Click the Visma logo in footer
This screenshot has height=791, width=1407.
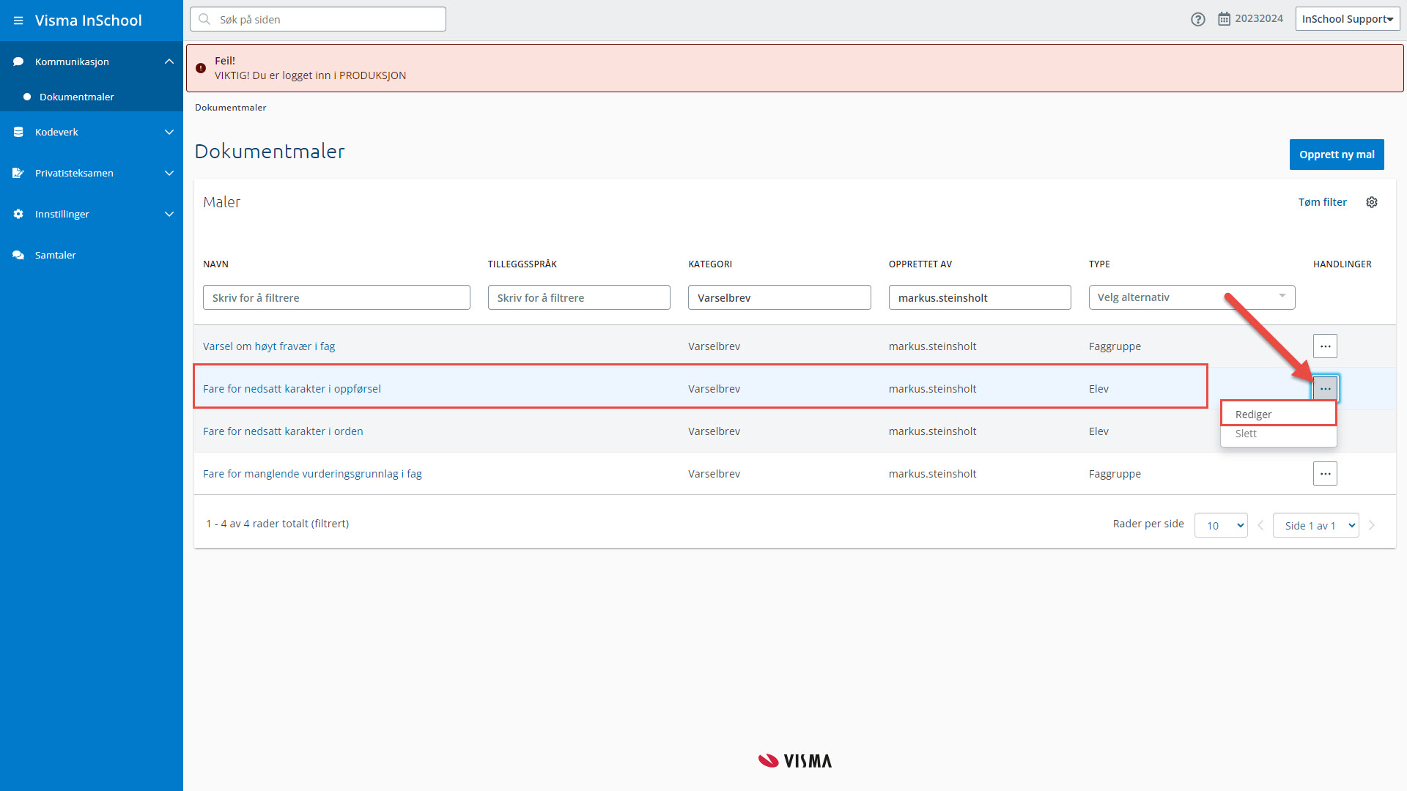coord(795,761)
